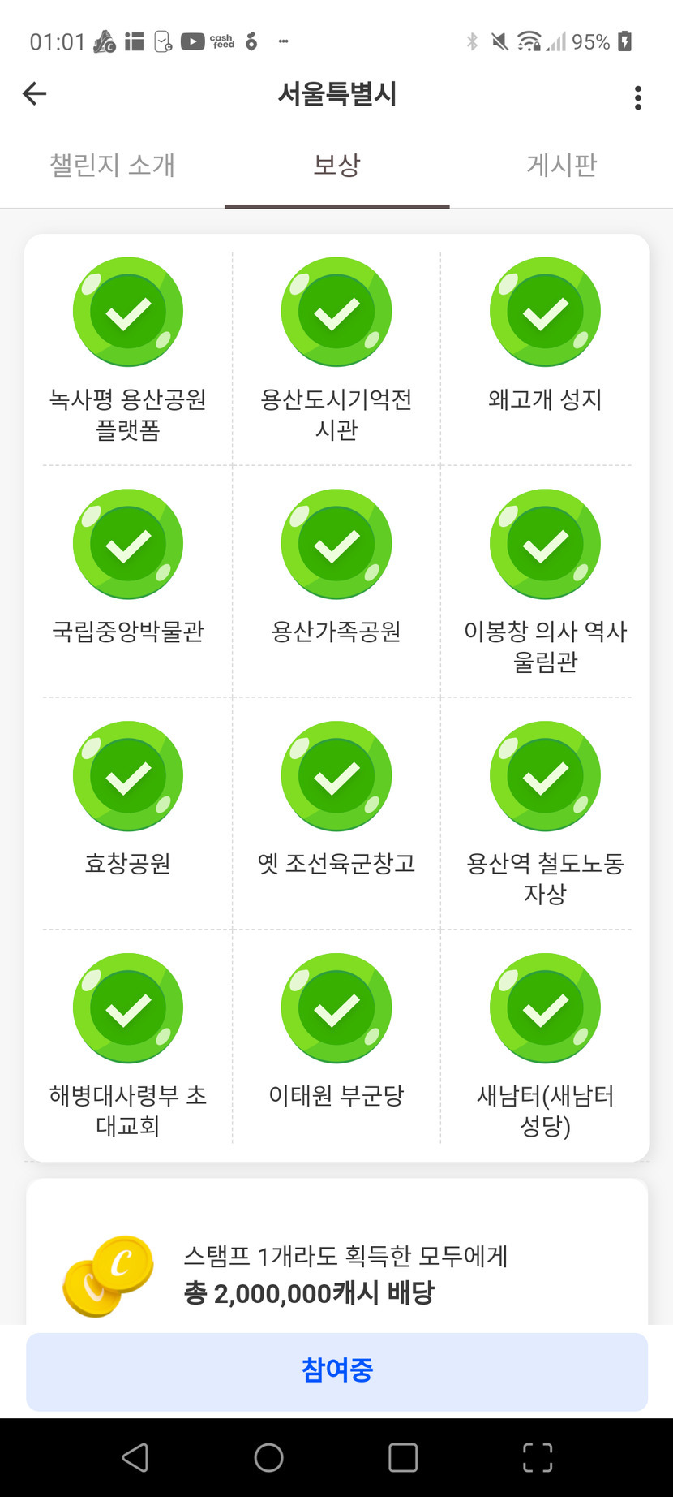Tap the 국립중앙박물관 green check stamp
Image resolution: width=673 pixels, height=1497 pixels.
(x=128, y=545)
